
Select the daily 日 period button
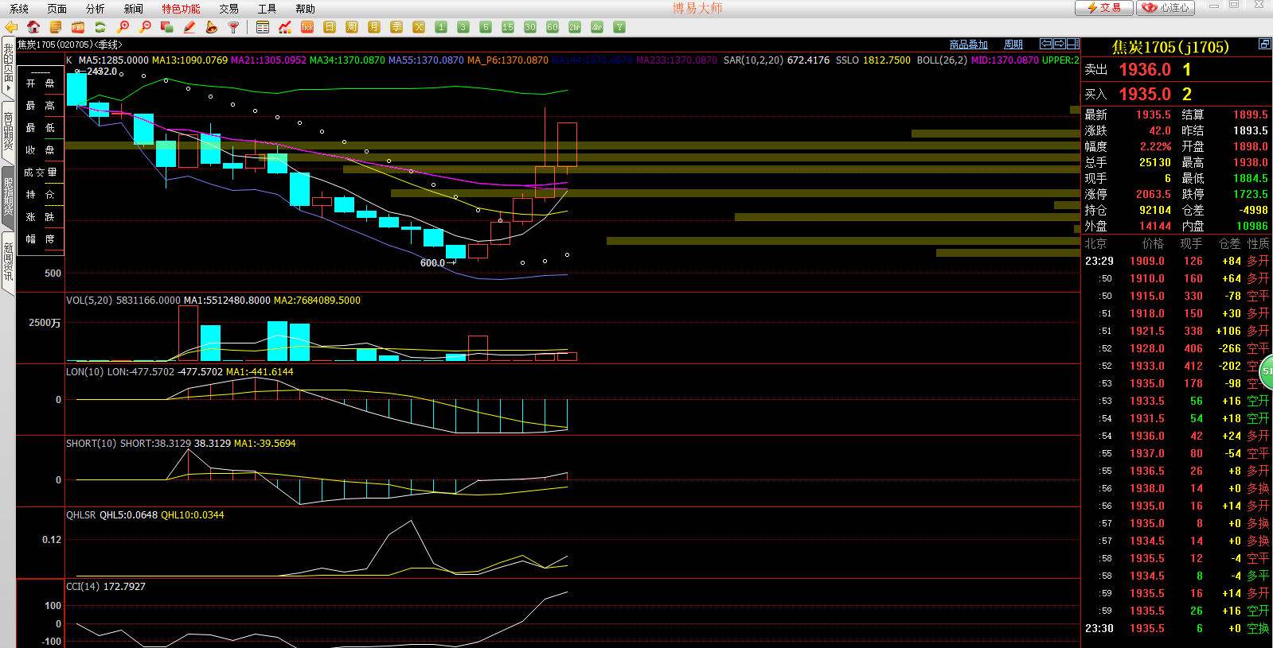tap(330, 27)
